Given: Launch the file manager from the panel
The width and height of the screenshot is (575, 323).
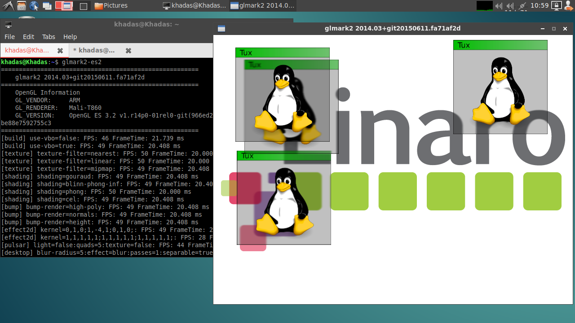Looking at the screenshot, I should pyautogui.click(x=21, y=6).
